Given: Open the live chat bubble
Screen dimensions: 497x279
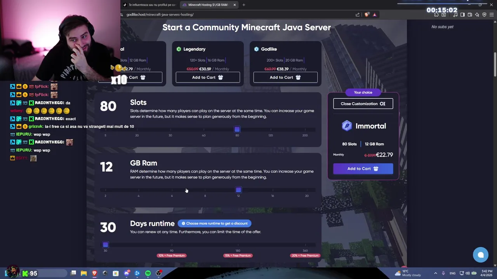Looking at the screenshot, I should (x=481, y=255).
